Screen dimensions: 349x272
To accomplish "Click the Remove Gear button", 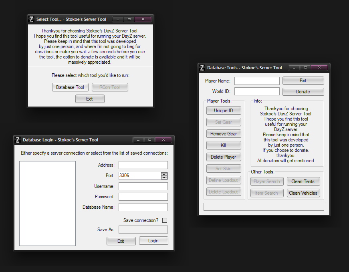I will (x=224, y=134).
